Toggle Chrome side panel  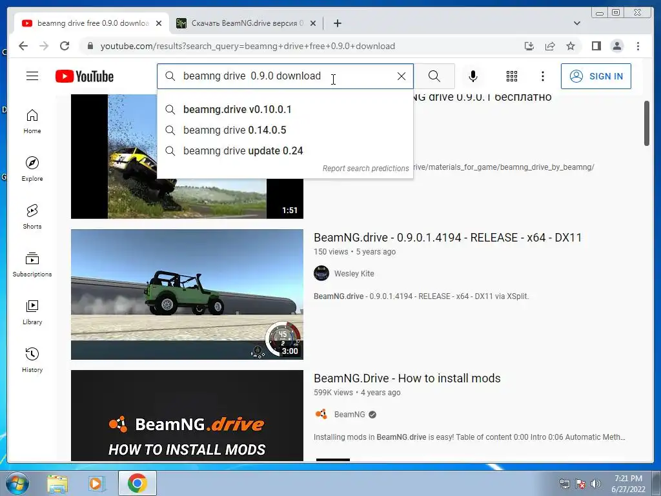pyautogui.click(x=596, y=46)
